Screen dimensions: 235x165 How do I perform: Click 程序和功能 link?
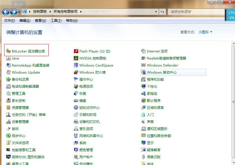(155, 80)
